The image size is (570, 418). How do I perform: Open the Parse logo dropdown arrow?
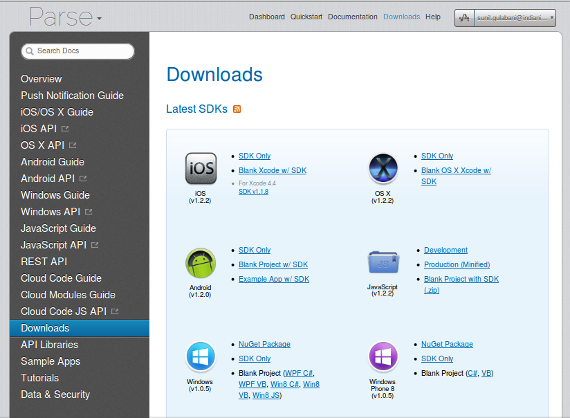[99, 18]
